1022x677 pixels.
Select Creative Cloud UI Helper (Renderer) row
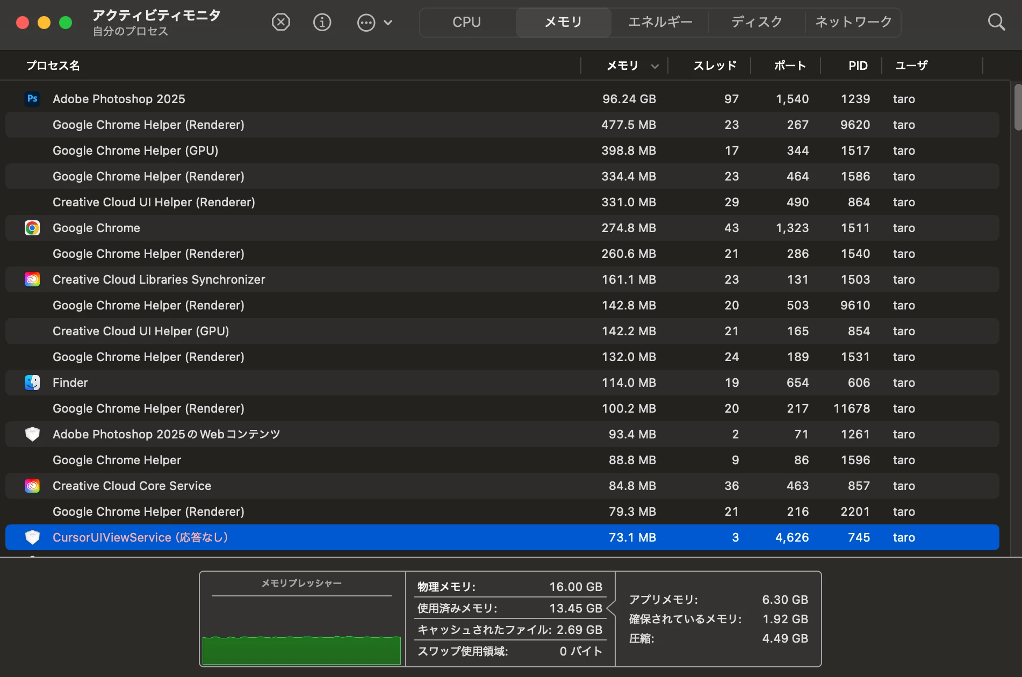pyautogui.click(x=502, y=202)
